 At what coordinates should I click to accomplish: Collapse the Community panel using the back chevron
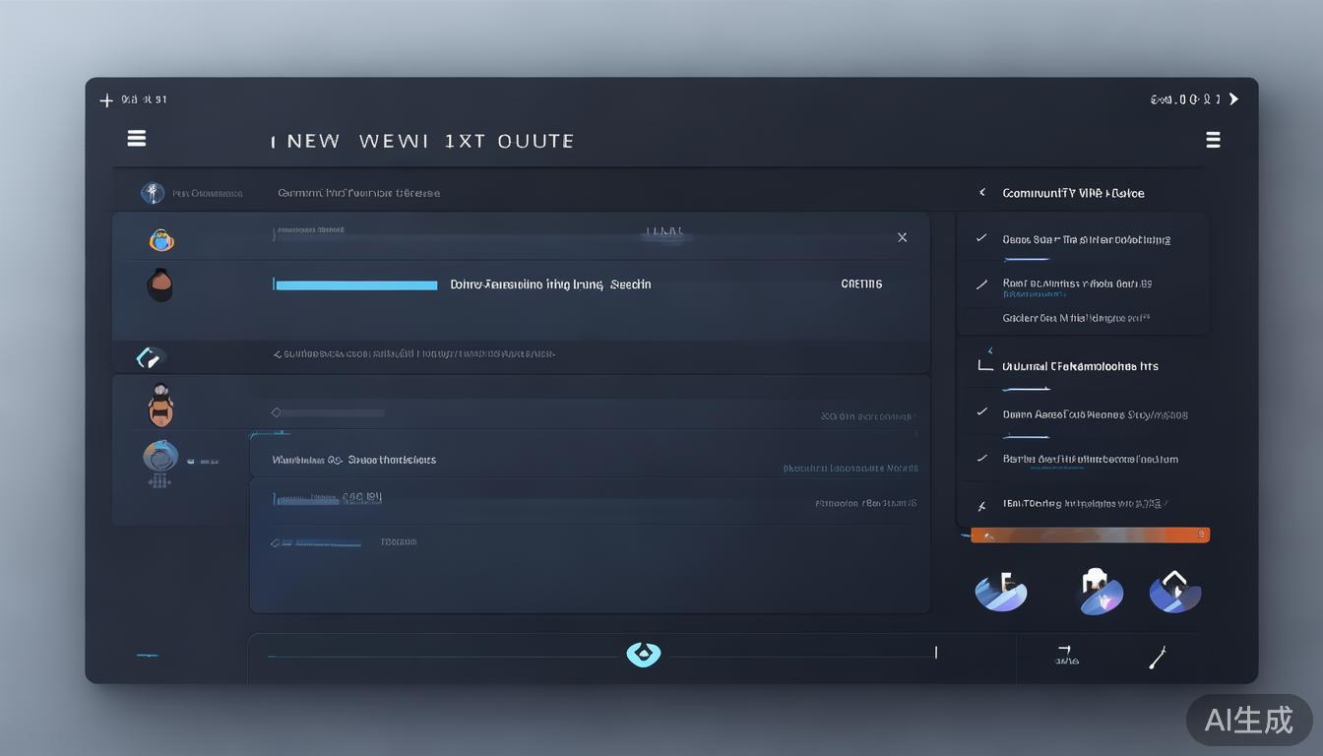[x=981, y=193]
